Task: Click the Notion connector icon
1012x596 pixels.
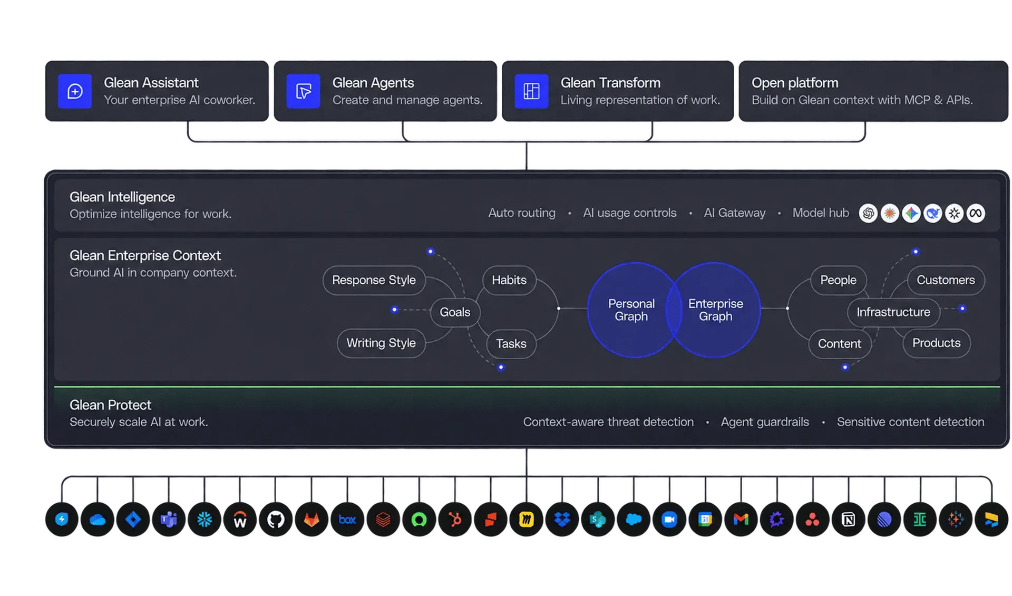Action: pyautogui.click(x=849, y=520)
